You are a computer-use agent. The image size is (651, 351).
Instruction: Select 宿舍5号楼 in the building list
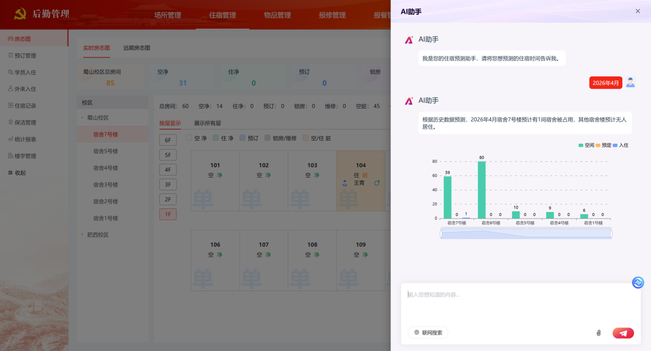point(106,151)
